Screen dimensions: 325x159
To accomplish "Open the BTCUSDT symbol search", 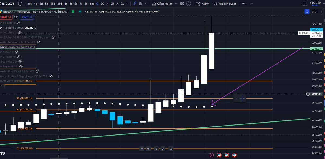I will point(8,4).
